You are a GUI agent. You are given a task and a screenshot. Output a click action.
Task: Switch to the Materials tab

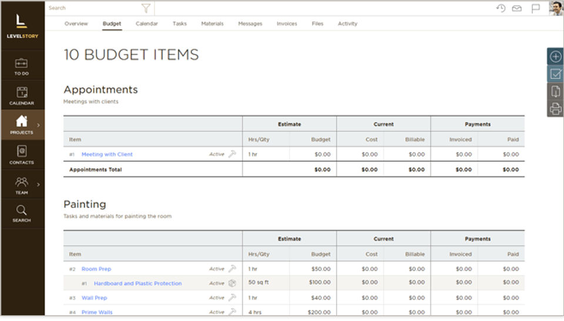pyautogui.click(x=212, y=24)
